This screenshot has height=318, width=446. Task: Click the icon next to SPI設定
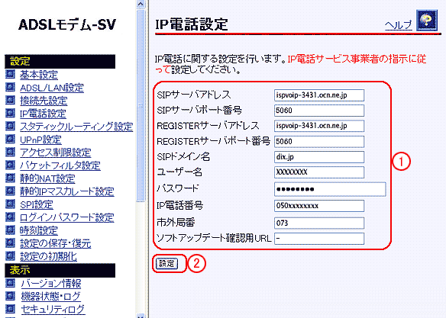tap(10, 204)
